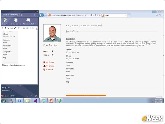
Task: Choose the highlight background color tool
Action: tap(15, 28)
